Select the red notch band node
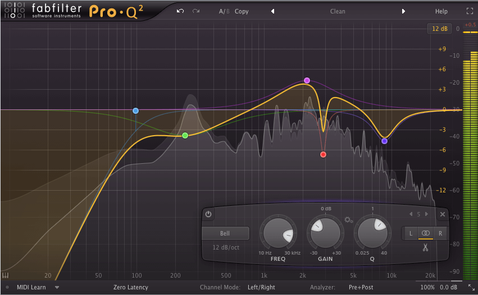 tap(323, 155)
